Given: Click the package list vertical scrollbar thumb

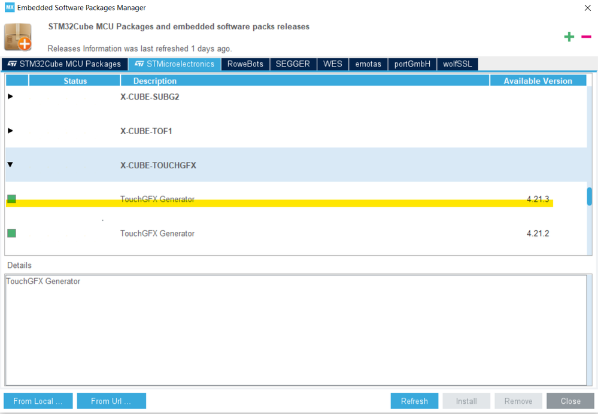Looking at the screenshot, I should click(590, 196).
